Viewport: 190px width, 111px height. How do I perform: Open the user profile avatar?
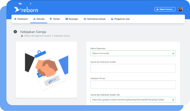[x=180, y=9]
